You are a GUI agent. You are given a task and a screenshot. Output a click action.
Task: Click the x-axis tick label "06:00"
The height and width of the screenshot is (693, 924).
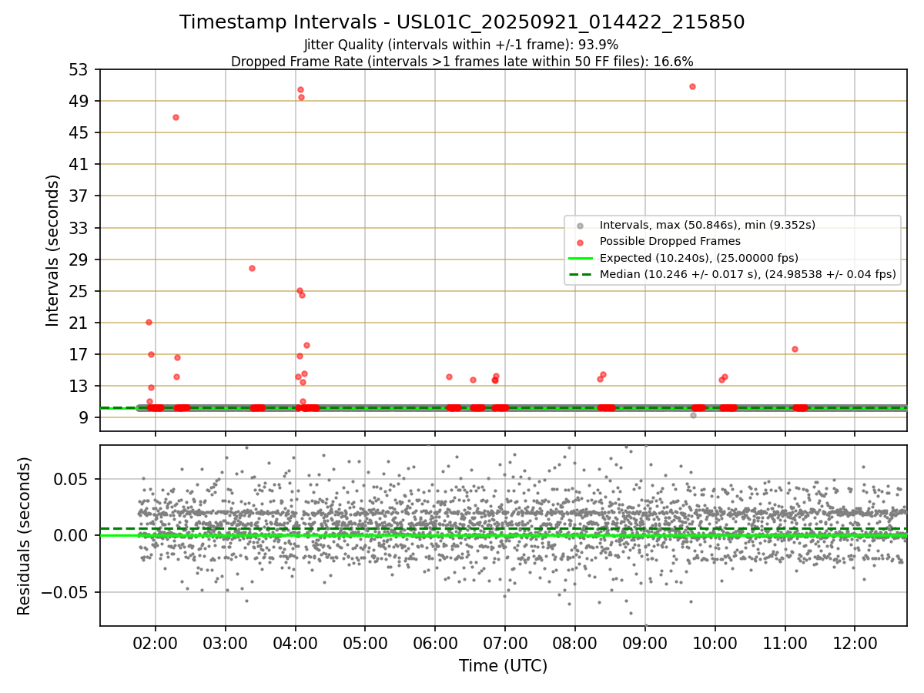point(435,644)
